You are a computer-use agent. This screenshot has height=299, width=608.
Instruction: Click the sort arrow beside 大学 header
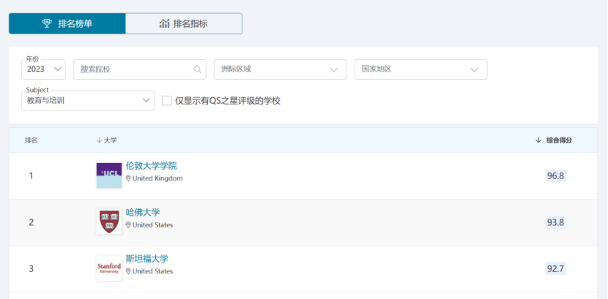point(99,140)
